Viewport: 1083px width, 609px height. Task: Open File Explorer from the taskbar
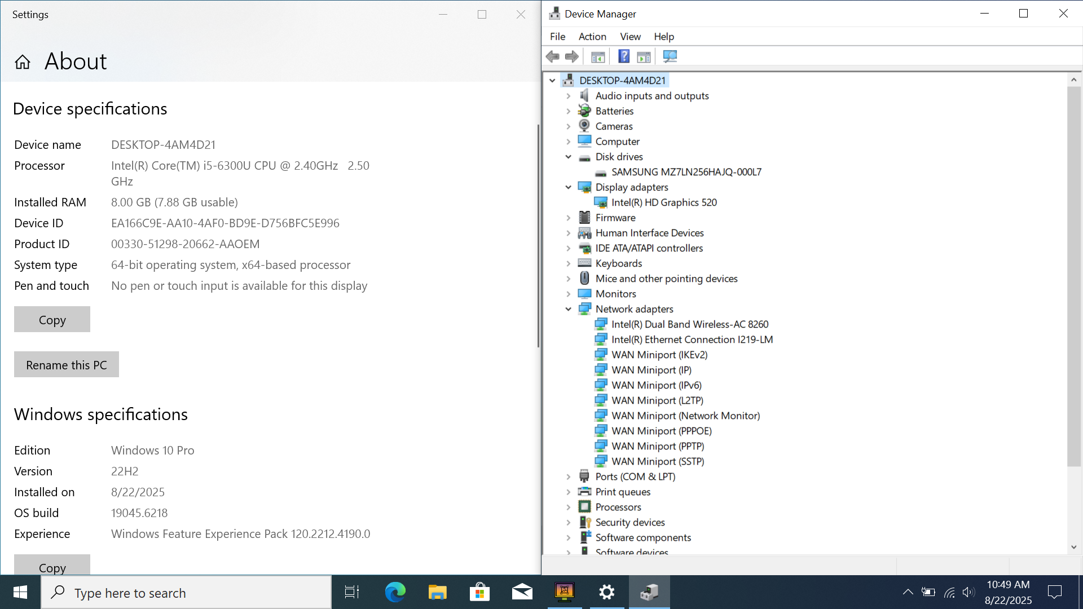click(437, 592)
